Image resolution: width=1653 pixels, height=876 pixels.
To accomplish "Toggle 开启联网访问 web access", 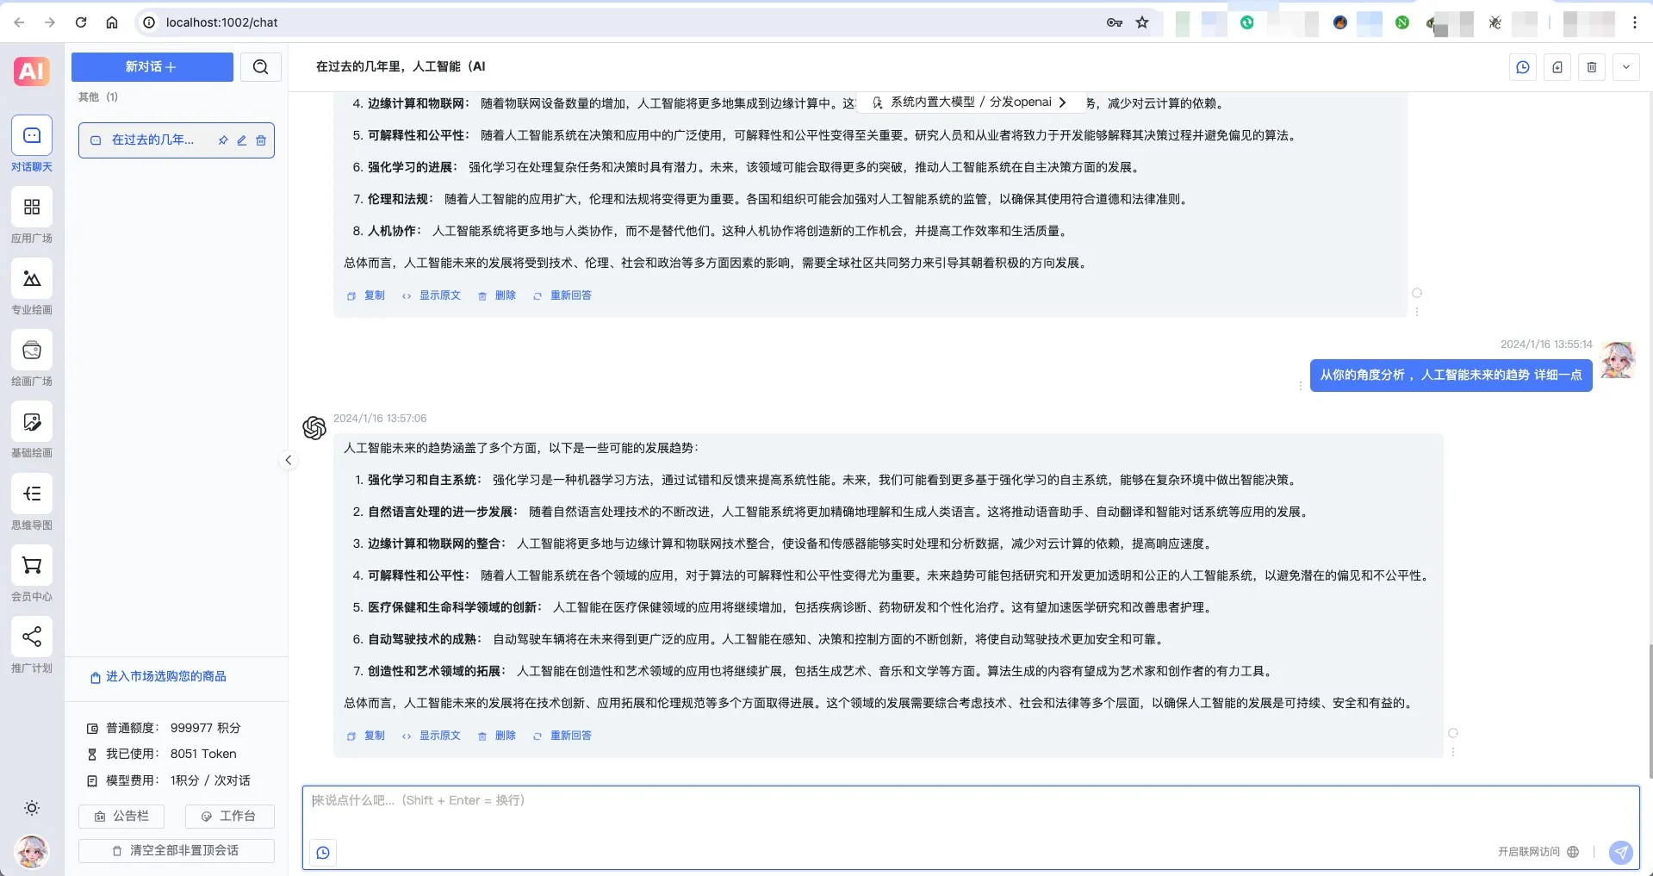I will click(x=1538, y=852).
